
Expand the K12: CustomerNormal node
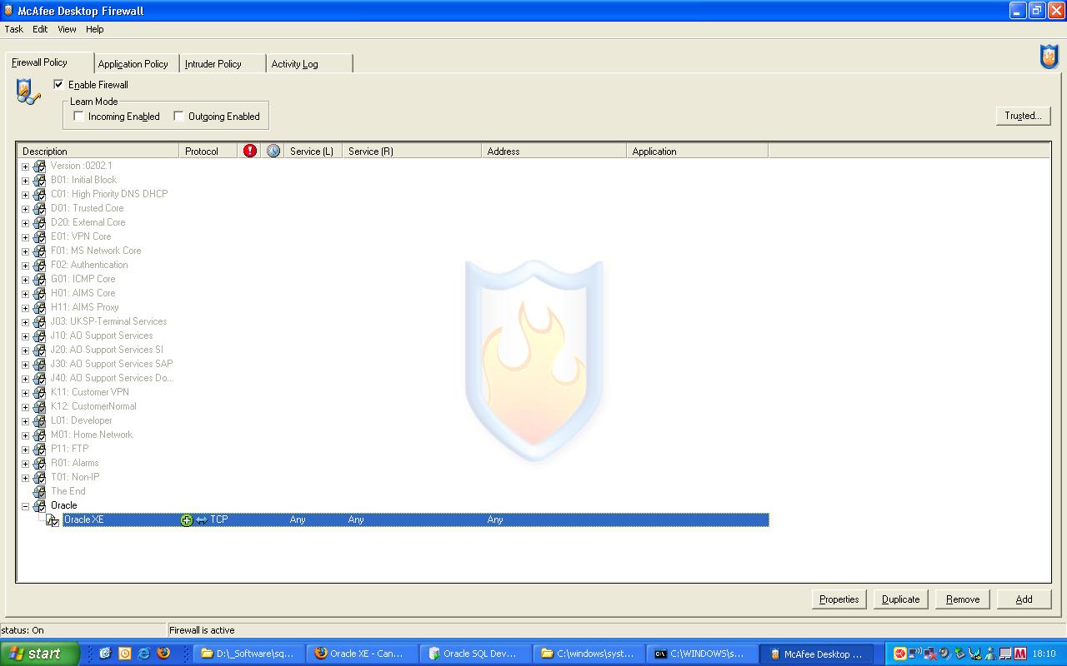[25, 407]
